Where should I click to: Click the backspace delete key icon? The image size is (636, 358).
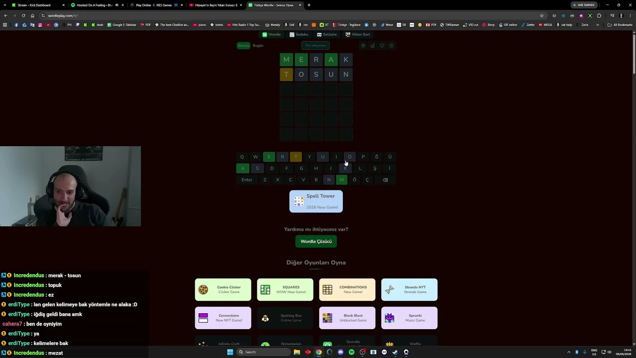point(385,180)
